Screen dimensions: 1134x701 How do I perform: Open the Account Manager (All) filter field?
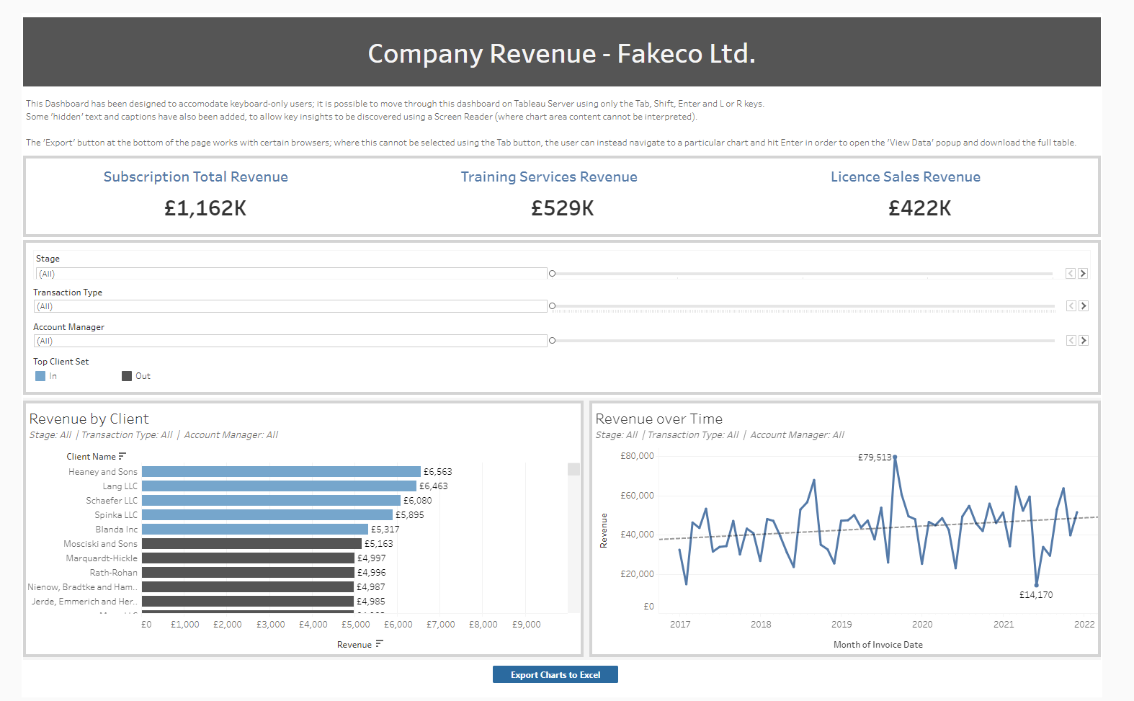pyautogui.click(x=291, y=341)
